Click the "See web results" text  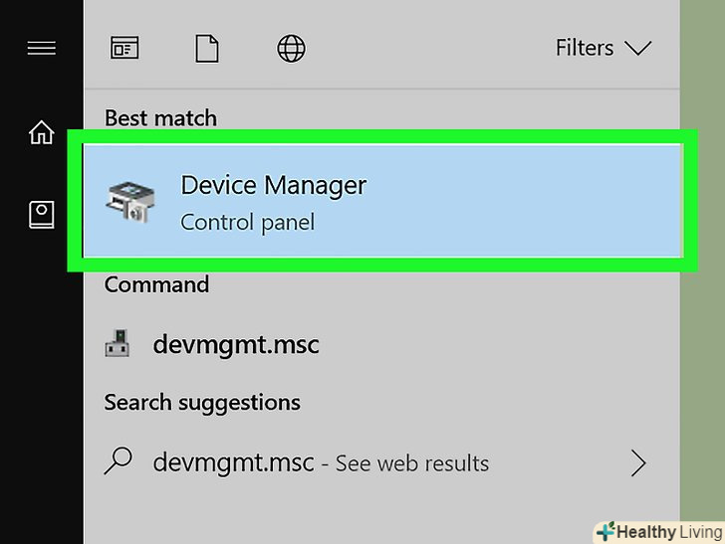411,463
